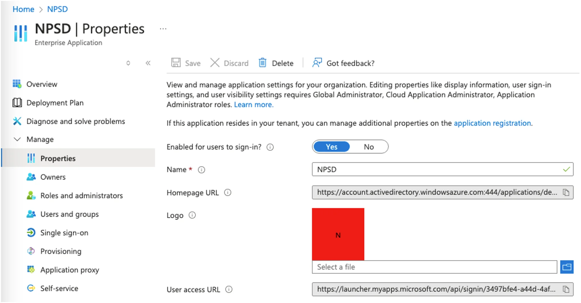Click the Got feedback person icon

point(317,63)
